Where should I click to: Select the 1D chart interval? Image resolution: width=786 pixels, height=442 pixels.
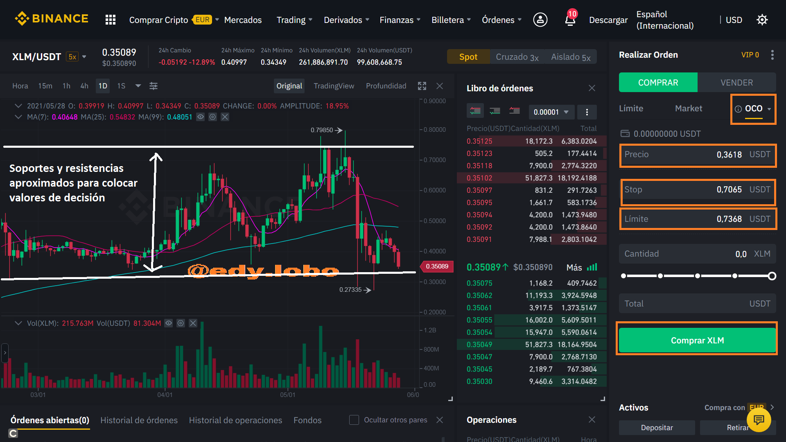point(103,86)
